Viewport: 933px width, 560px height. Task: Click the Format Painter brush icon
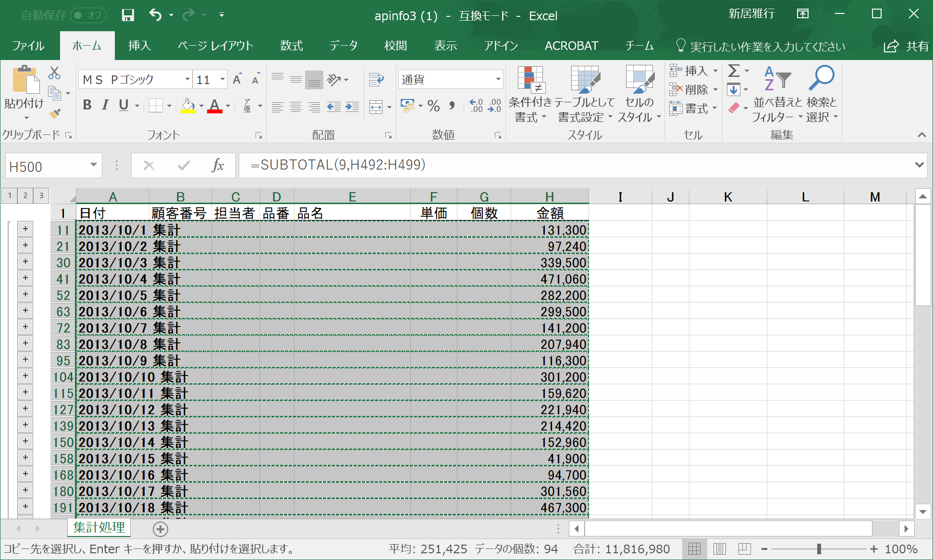tap(55, 114)
